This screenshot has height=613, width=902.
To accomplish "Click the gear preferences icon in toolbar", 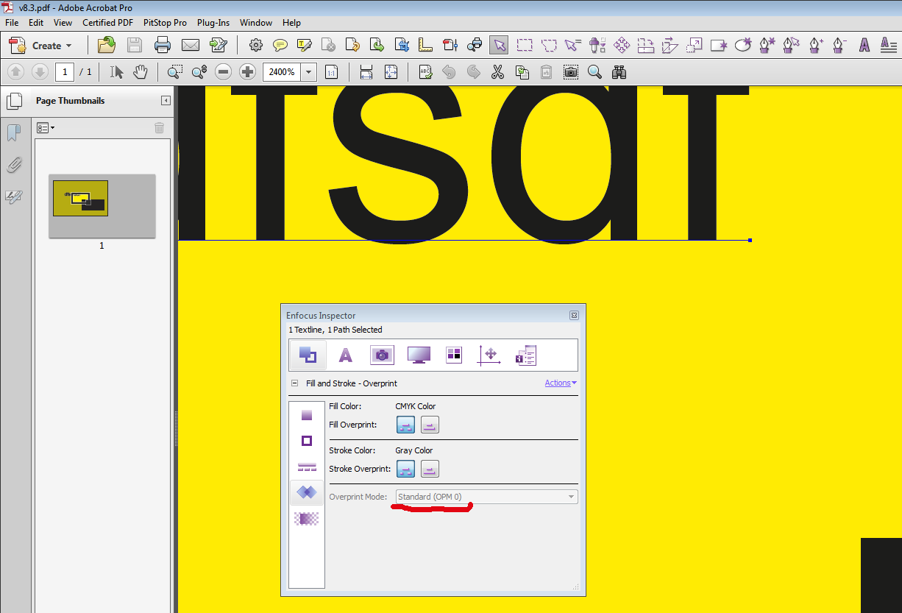I will pyautogui.click(x=256, y=46).
